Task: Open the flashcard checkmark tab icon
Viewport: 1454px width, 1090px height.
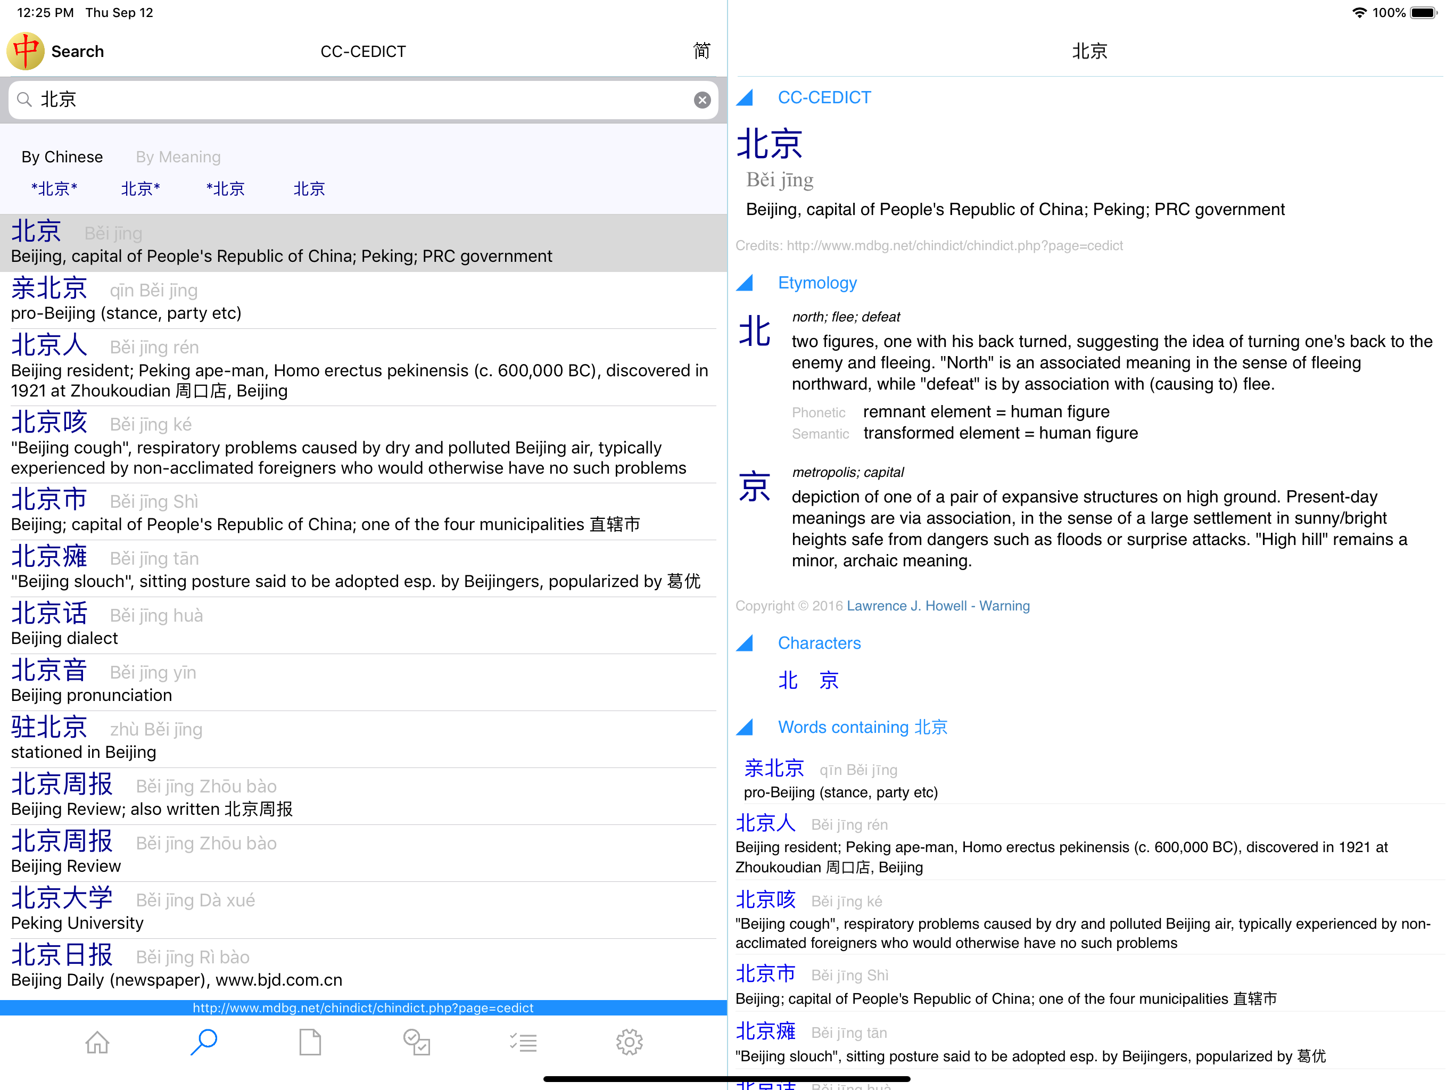Action: pos(417,1042)
